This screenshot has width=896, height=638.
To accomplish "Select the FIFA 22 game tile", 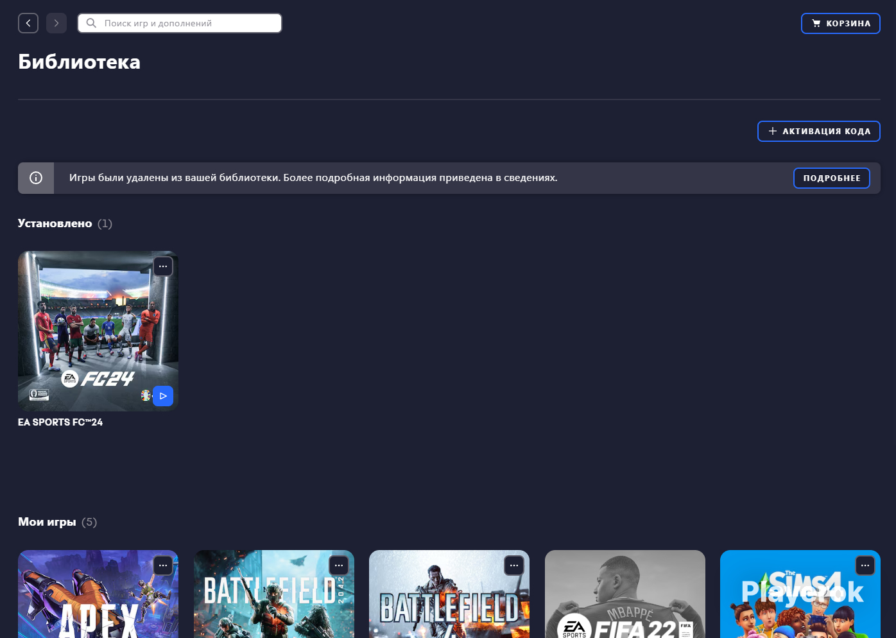I will (625, 594).
